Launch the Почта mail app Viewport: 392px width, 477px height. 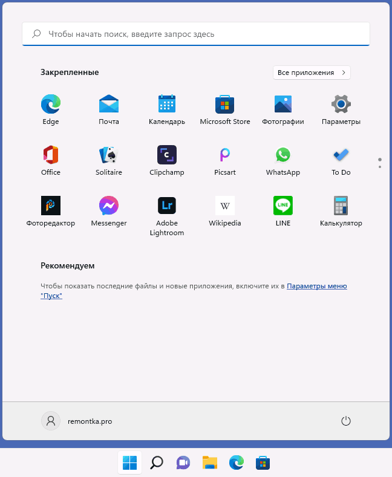109,110
